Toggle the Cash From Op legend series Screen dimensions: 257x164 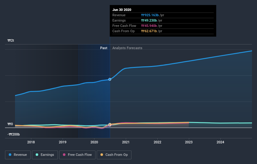click(x=114, y=155)
